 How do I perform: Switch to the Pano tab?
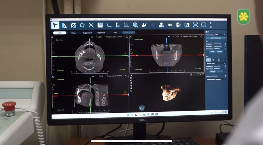(74, 33)
